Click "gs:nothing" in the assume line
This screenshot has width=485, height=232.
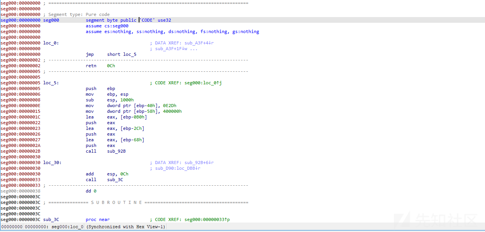click(246, 32)
